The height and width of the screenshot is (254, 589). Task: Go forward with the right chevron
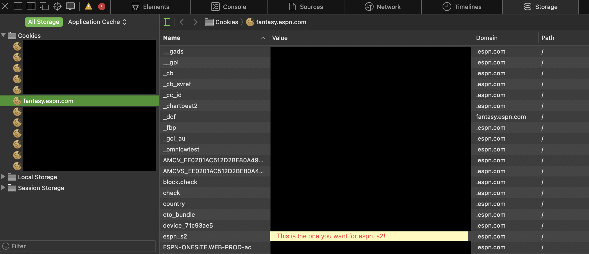coord(195,22)
